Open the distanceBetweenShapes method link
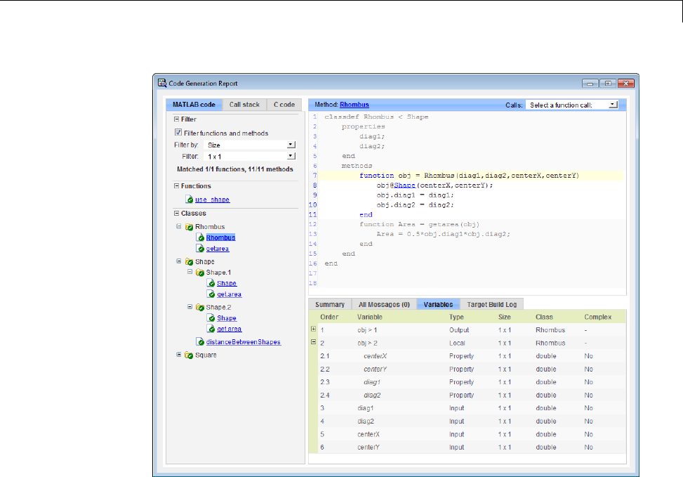The height and width of the screenshot is (477, 683). [x=243, y=342]
